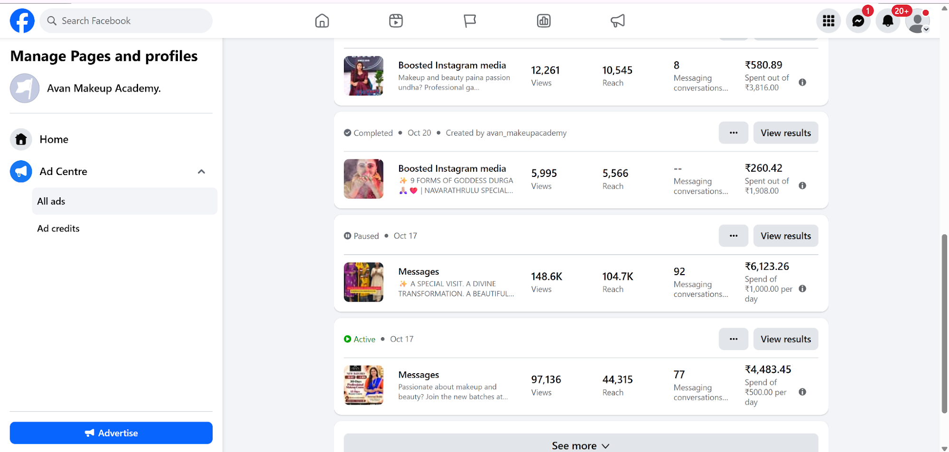This screenshot has width=949, height=452.
Task: Open the 9 Forms of Goddess Durga ad thumbnail
Action: click(x=363, y=179)
